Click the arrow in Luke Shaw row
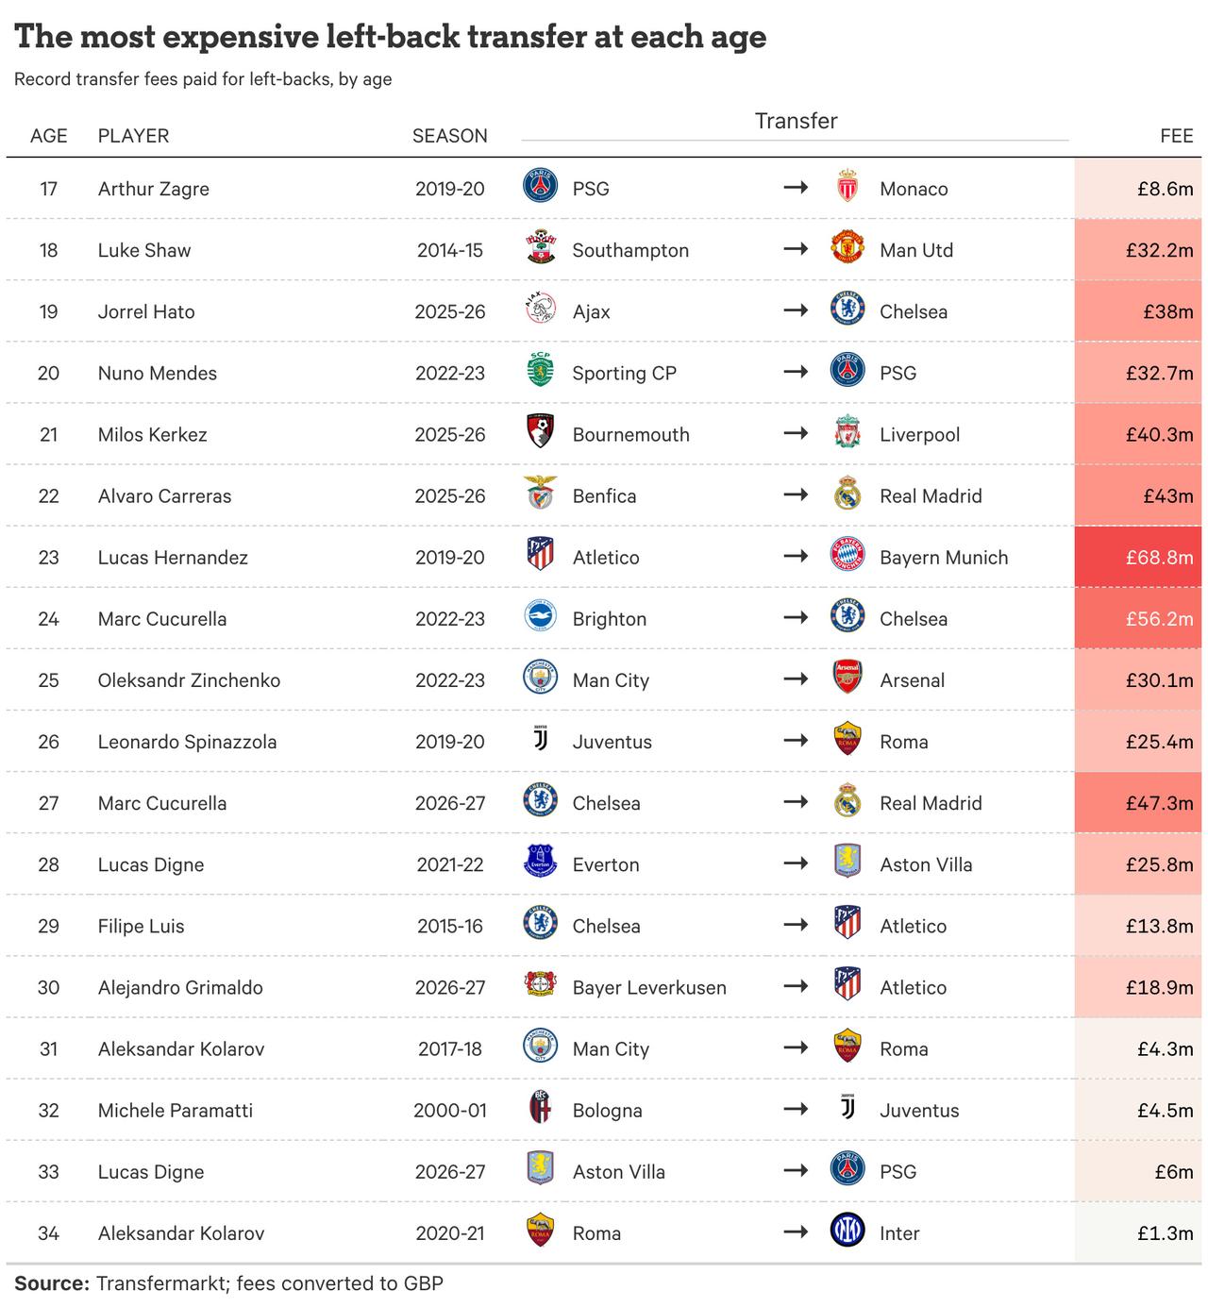 (x=796, y=249)
